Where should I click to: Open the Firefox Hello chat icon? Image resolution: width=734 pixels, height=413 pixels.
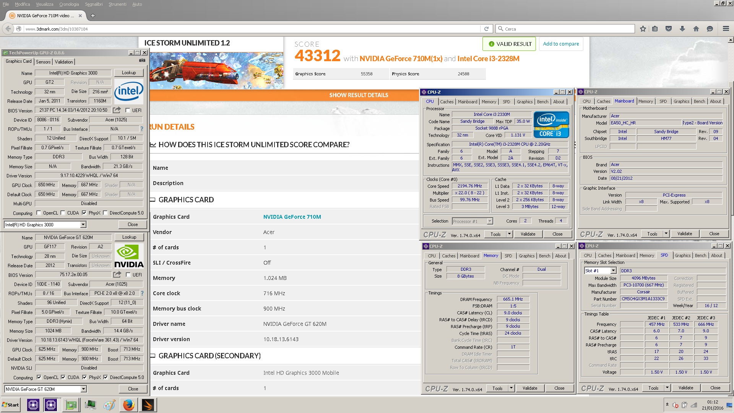(710, 29)
